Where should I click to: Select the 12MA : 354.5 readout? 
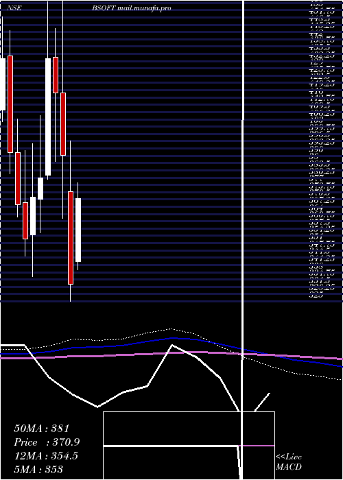coord(46,455)
